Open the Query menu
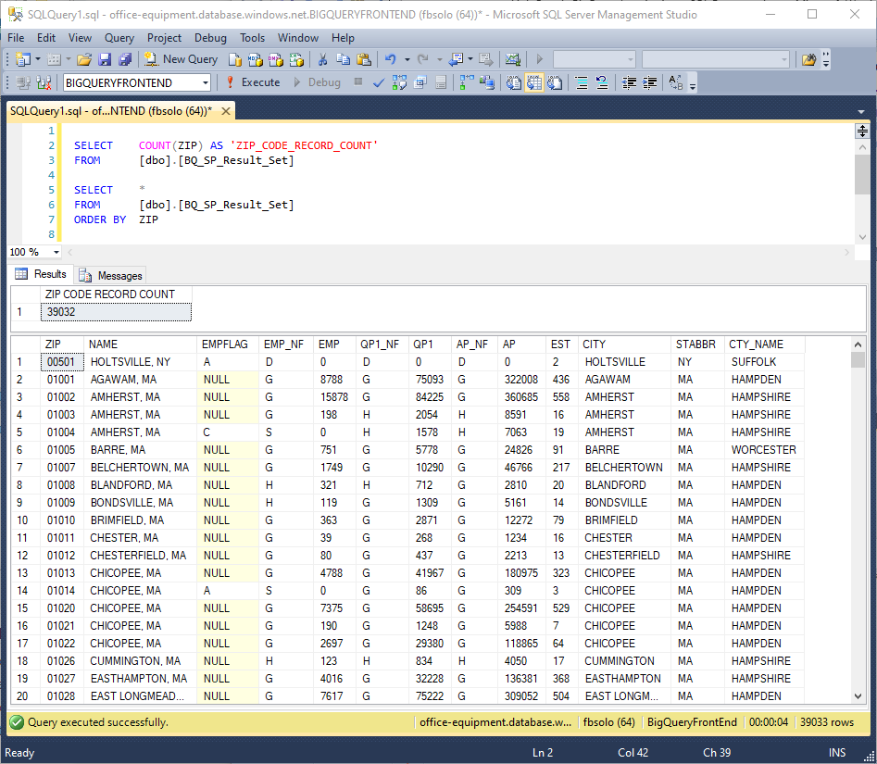 (119, 38)
